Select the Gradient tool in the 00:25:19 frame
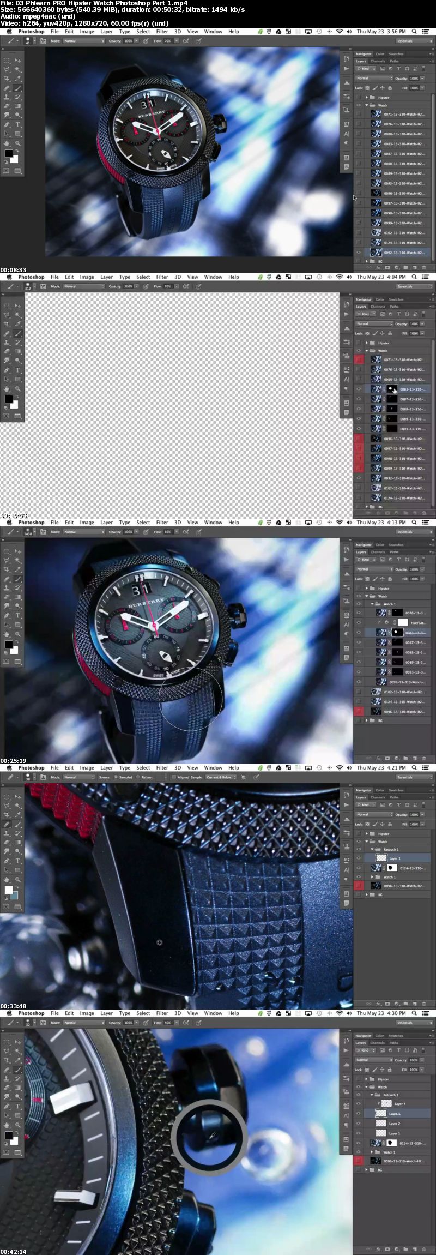The height and width of the screenshot is (1255, 436). (x=18, y=597)
